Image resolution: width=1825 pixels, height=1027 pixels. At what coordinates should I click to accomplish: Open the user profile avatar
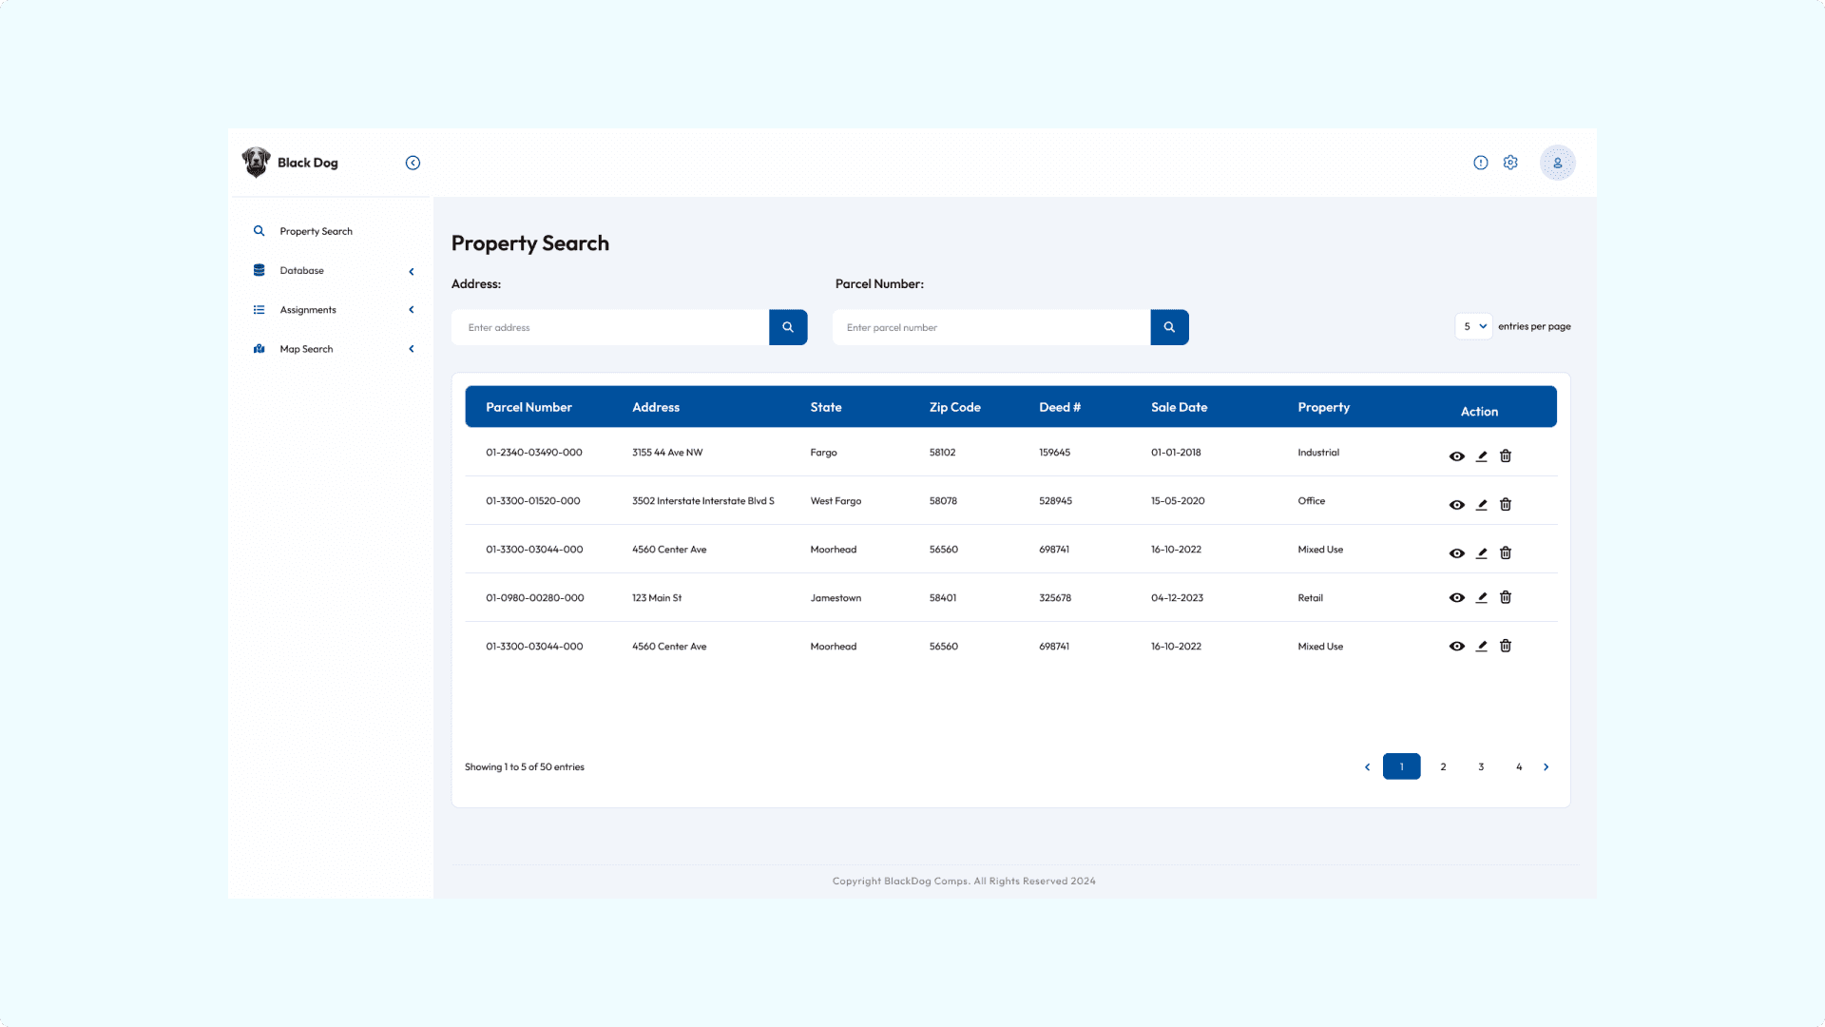(1557, 163)
